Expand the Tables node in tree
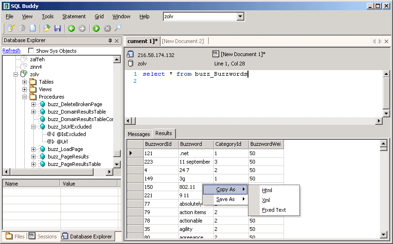 coord(25,82)
